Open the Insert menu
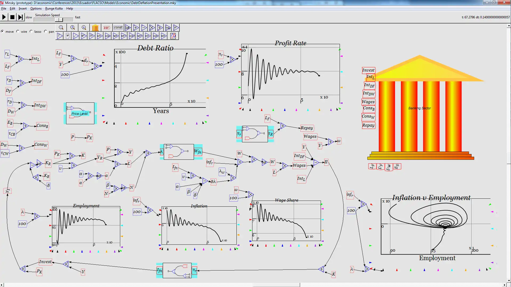 23,9
